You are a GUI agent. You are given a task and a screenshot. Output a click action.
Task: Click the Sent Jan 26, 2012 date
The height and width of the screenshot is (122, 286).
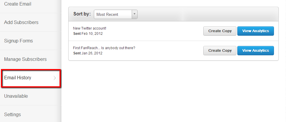(88, 53)
